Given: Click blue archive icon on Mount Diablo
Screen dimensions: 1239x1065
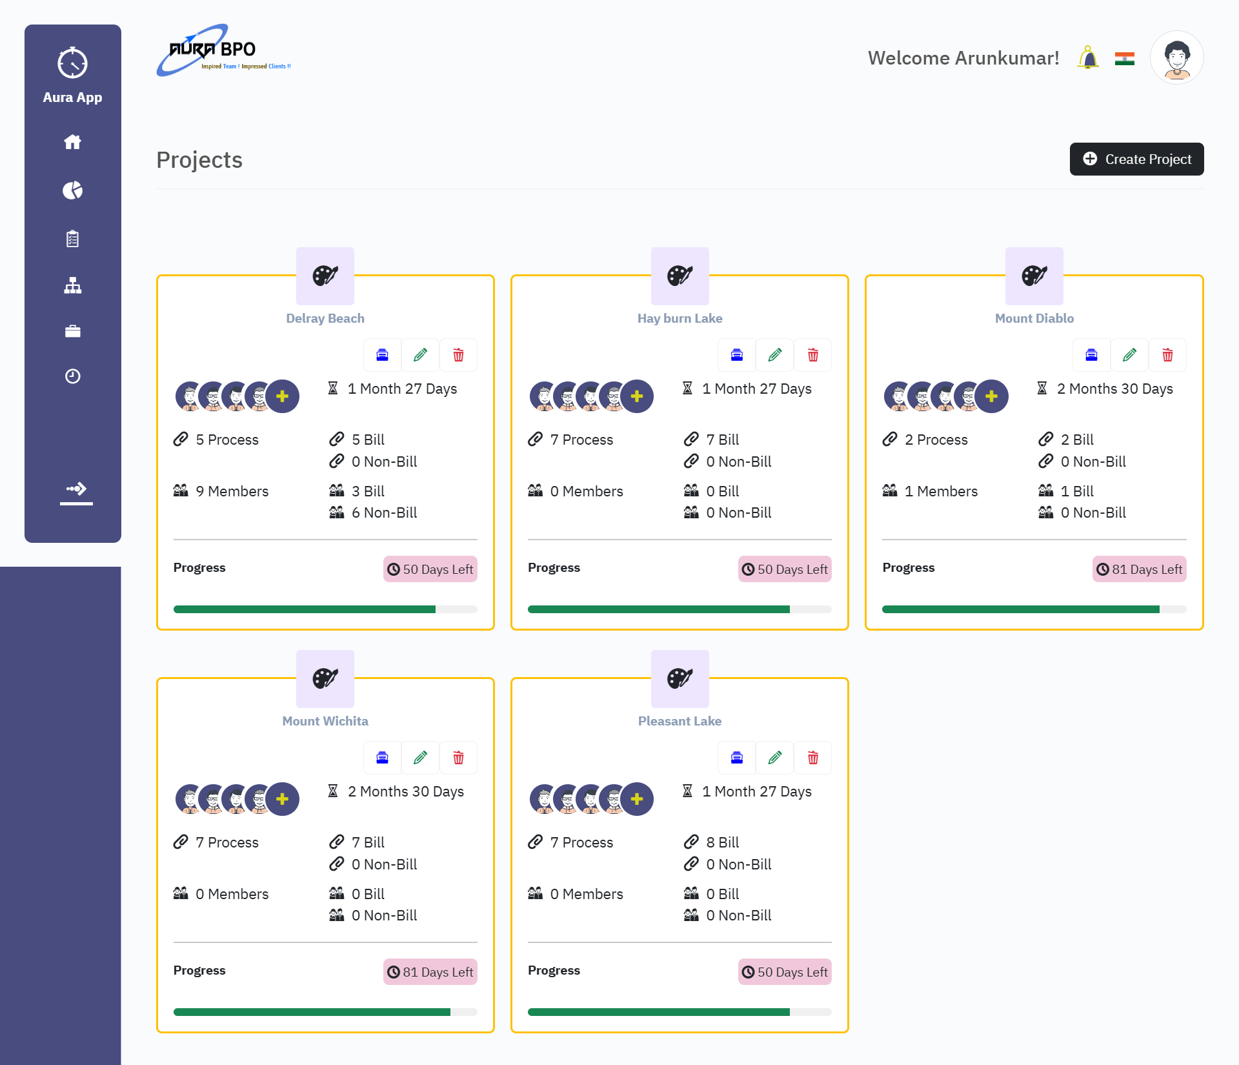Looking at the screenshot, I should [x=1091, y=355].
